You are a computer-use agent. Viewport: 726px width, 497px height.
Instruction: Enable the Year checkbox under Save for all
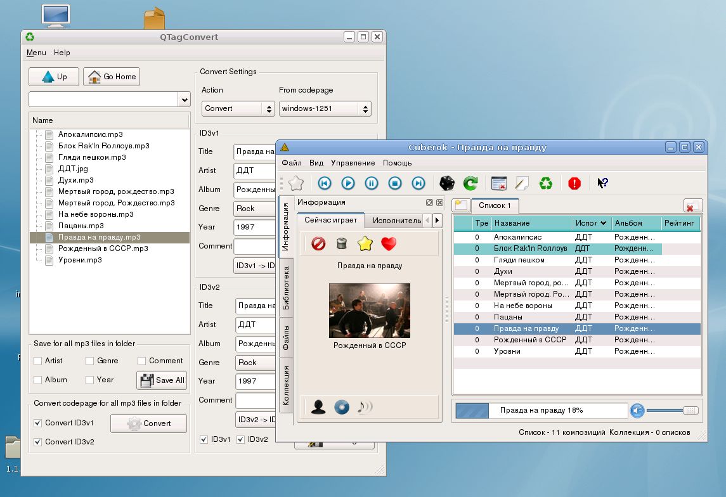[x=90, y=380]
